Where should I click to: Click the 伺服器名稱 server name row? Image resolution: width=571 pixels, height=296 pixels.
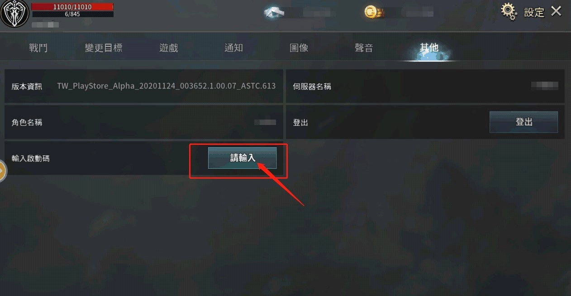[425, 86]
